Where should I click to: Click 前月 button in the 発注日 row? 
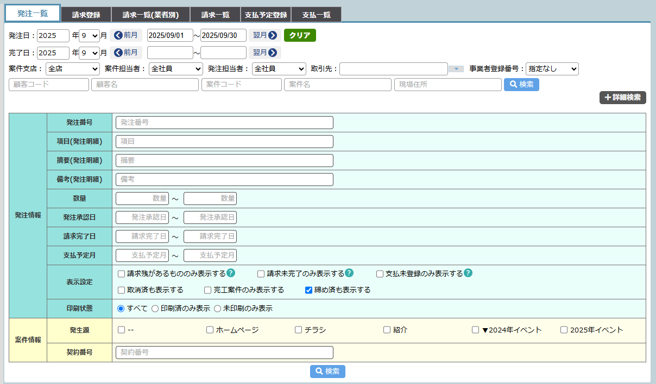click(x=126, y=35)
